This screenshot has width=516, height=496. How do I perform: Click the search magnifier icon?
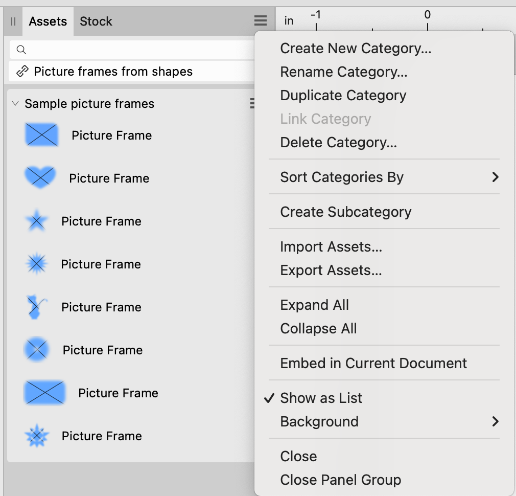tap(20, 50)
